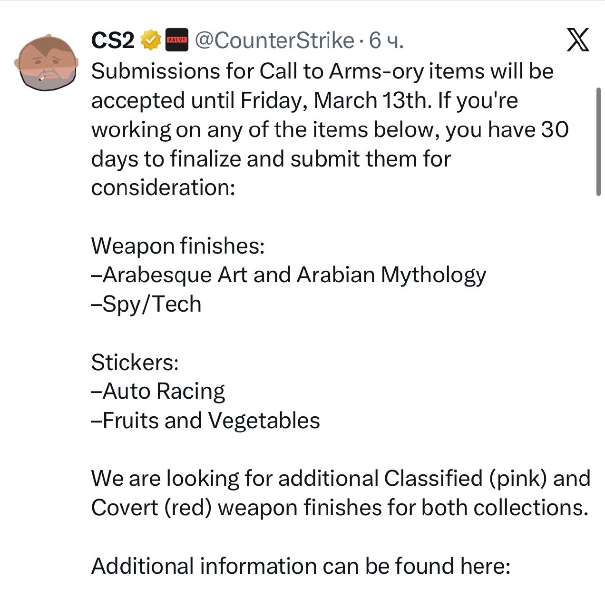Viewport: 605px width, 609px height.
Task: Click the "6 ч." post timestamp
Action: point(386,41)
